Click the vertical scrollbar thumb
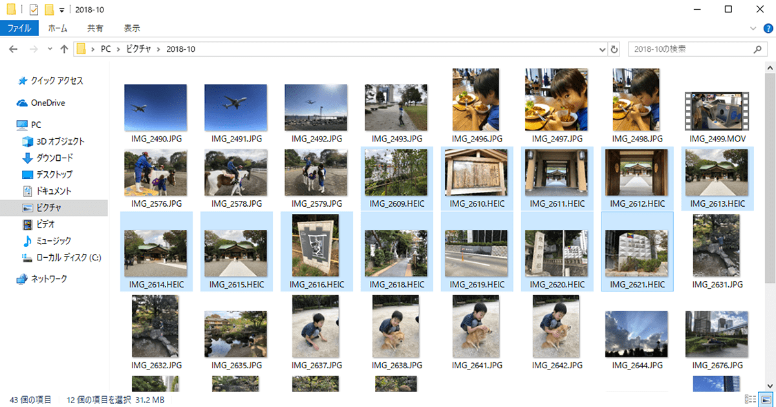The image size is (776, 407). [x=771, y=178]
